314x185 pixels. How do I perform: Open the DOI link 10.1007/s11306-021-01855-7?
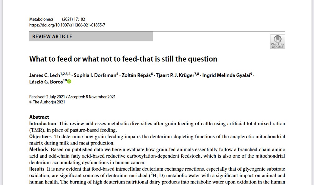tap(67, 25)
